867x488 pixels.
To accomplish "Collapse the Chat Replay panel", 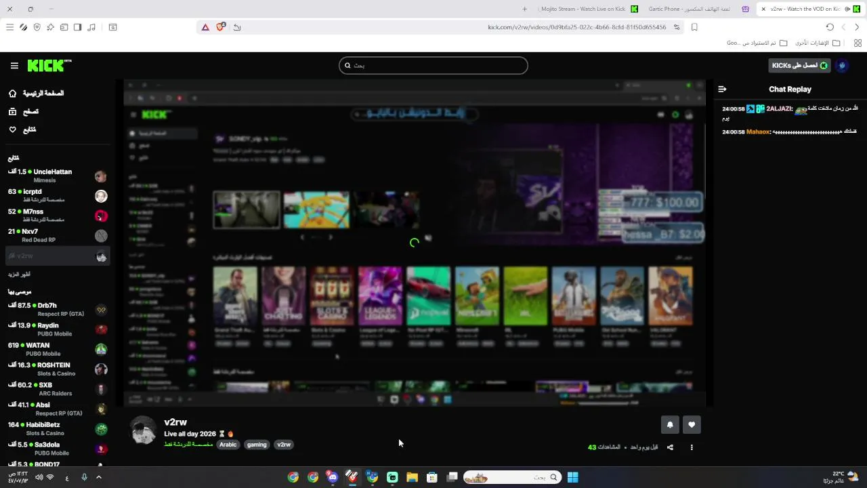I will coord(722,89).
